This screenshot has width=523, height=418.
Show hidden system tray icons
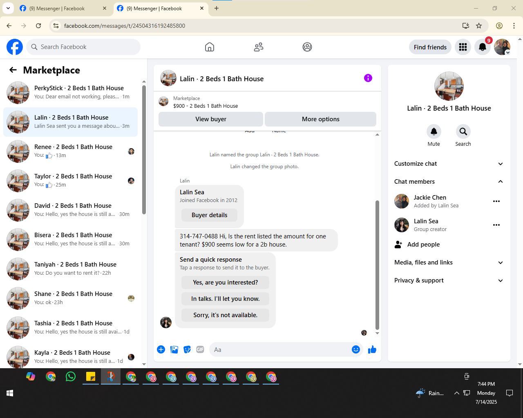tap(456, 393)
